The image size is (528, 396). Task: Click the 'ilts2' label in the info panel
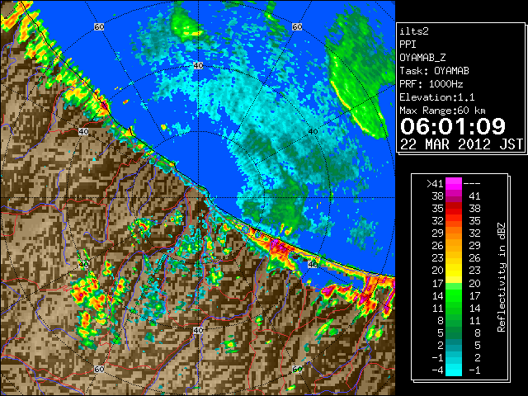(414, 31)
